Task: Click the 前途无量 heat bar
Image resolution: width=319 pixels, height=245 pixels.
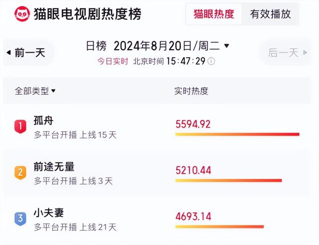Action: pos(228,180)
